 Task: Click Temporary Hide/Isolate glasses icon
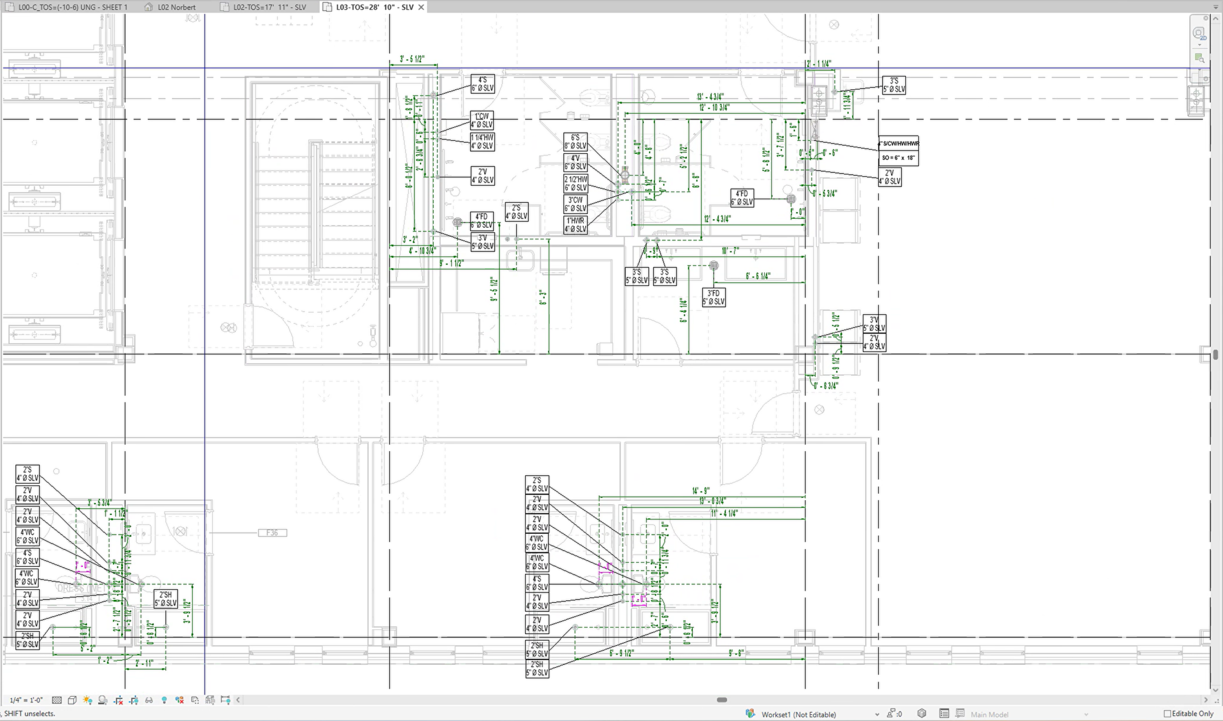click(x=149, y=700)
